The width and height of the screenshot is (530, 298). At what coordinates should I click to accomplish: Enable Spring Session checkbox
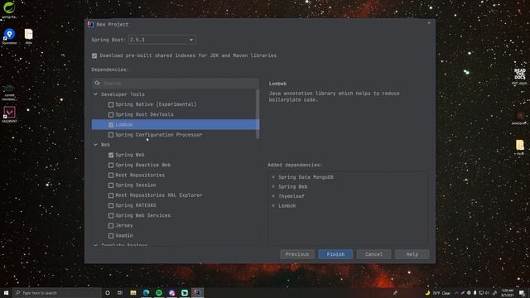pos(111,185)
